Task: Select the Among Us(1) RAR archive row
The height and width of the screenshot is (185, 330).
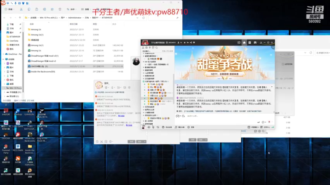Action: pos(75,45)
